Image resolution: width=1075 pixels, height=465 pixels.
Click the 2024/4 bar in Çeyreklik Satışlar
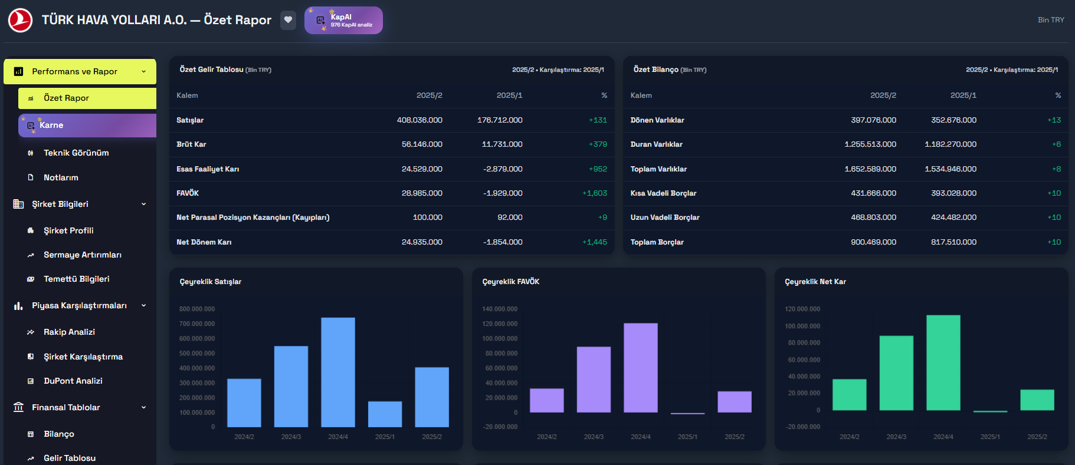coord(338,372)
